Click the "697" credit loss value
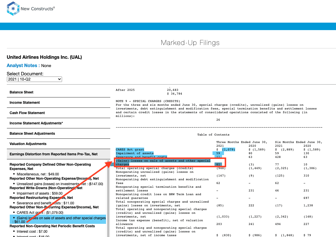This screenshot has height=237, width=336. [306, 198]
